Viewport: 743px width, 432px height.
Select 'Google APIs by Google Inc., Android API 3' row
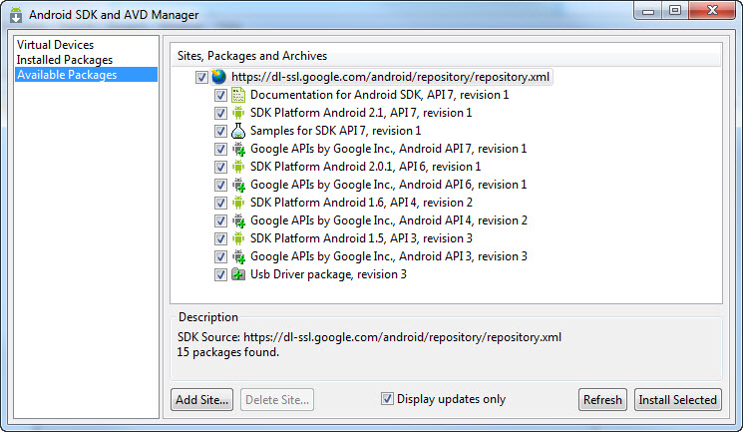coord(389,256)
